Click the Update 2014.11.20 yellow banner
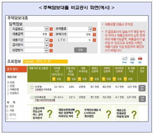Viewport: 154px width, 134px height. (x=45, y=62)
